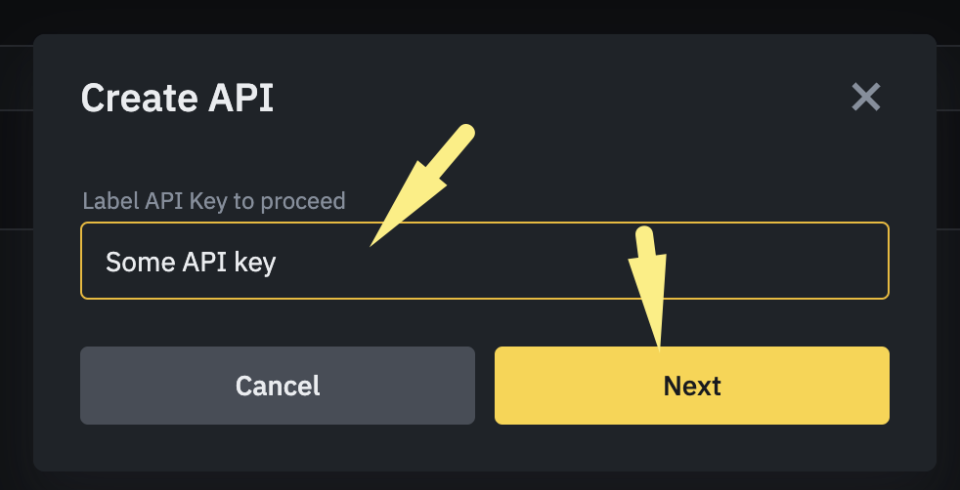Cancel the API creation

pos(278,386)
